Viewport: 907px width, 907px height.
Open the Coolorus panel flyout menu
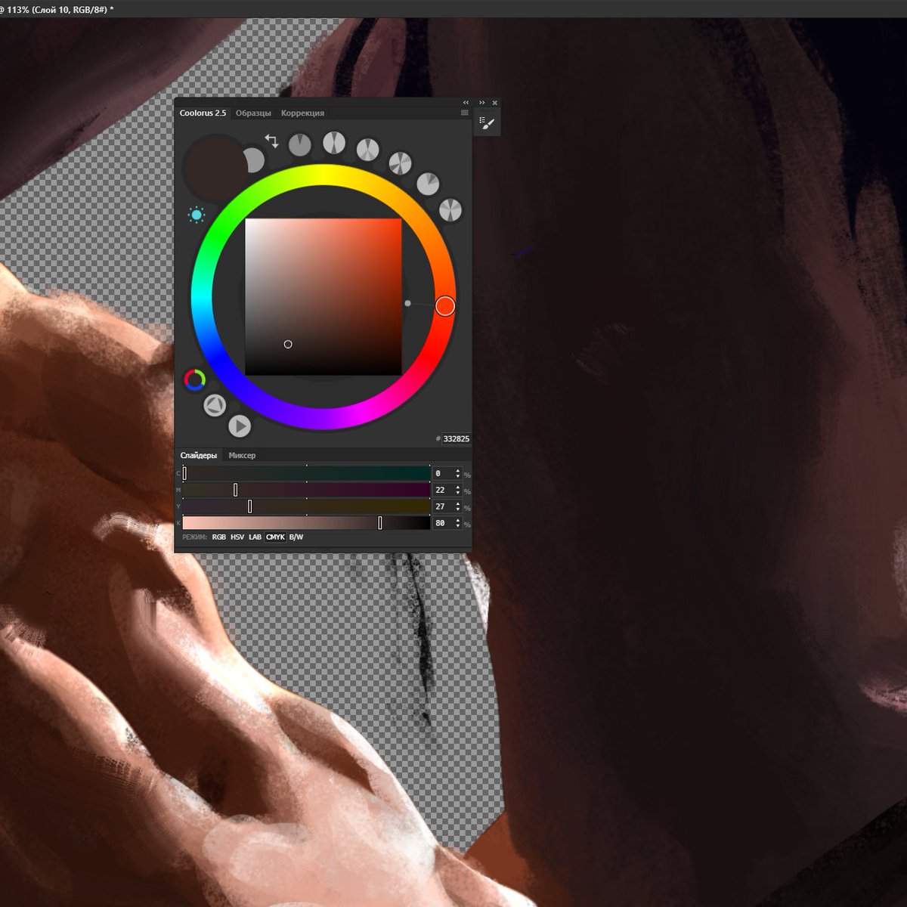tap(465, 113)
